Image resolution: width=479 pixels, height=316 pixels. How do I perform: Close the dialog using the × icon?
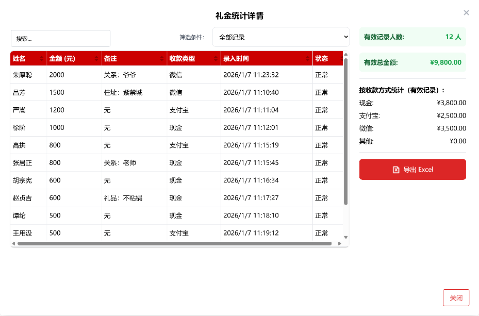click(x=466, y=12)
